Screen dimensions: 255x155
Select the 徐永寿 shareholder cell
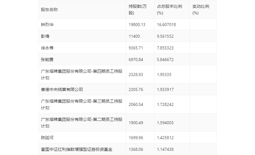click(x=47, y=48)
